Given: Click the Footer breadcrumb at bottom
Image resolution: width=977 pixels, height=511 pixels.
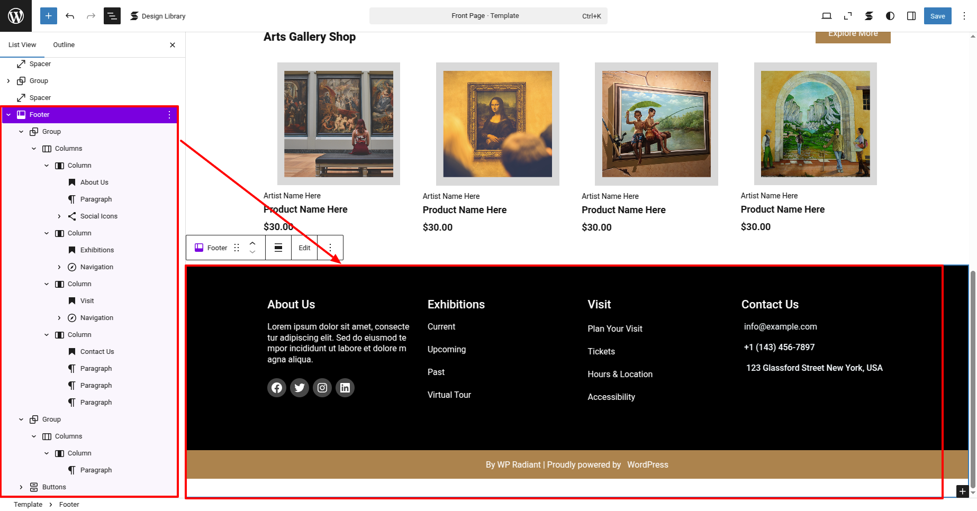Looking at the screenshot, I should [x=69, y=505].
